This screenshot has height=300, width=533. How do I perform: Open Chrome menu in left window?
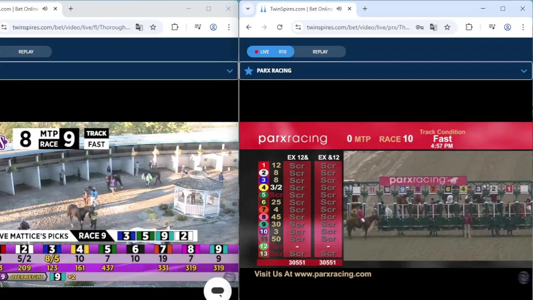coord(229,27)
